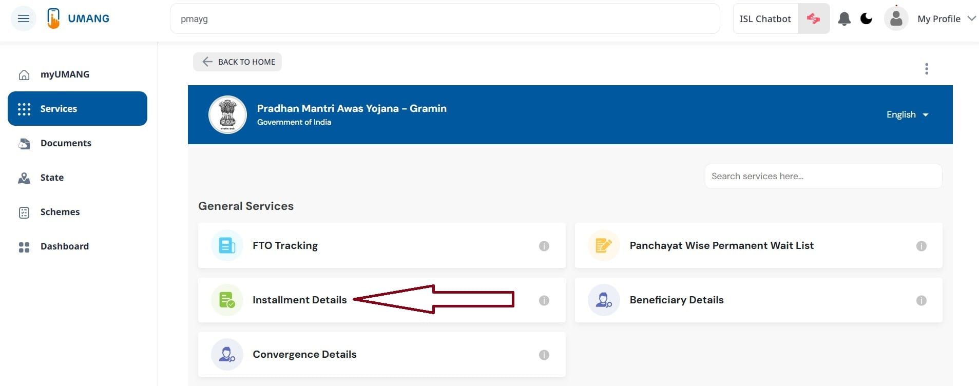Click the ISL Chatbot label
The width and height of the screenshot is (979, 386).
tap(765, 19)
